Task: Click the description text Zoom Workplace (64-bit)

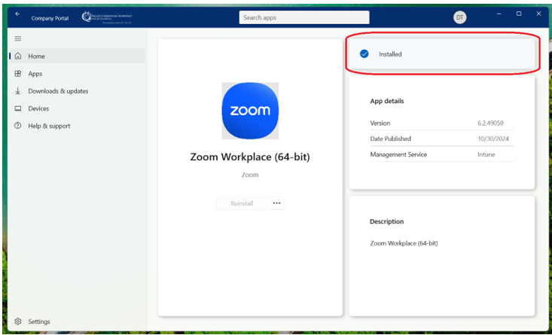Action: tap(404, 243)
